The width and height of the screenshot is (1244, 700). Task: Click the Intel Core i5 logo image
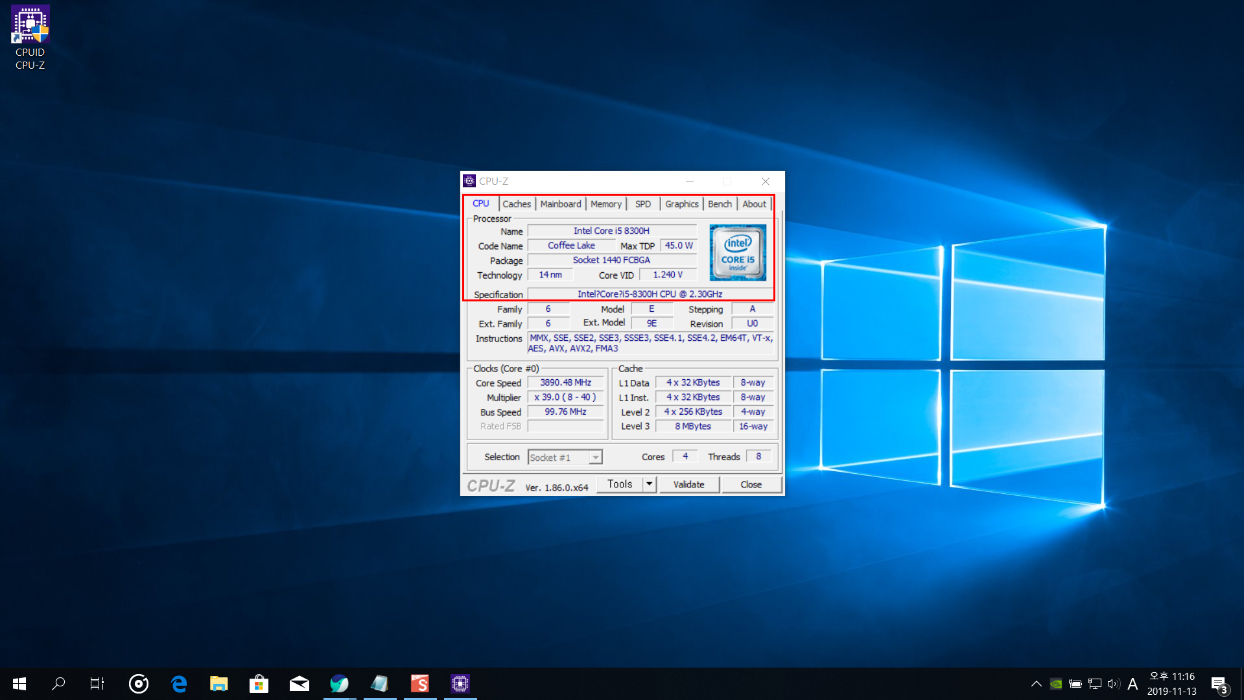click(738, 253)
